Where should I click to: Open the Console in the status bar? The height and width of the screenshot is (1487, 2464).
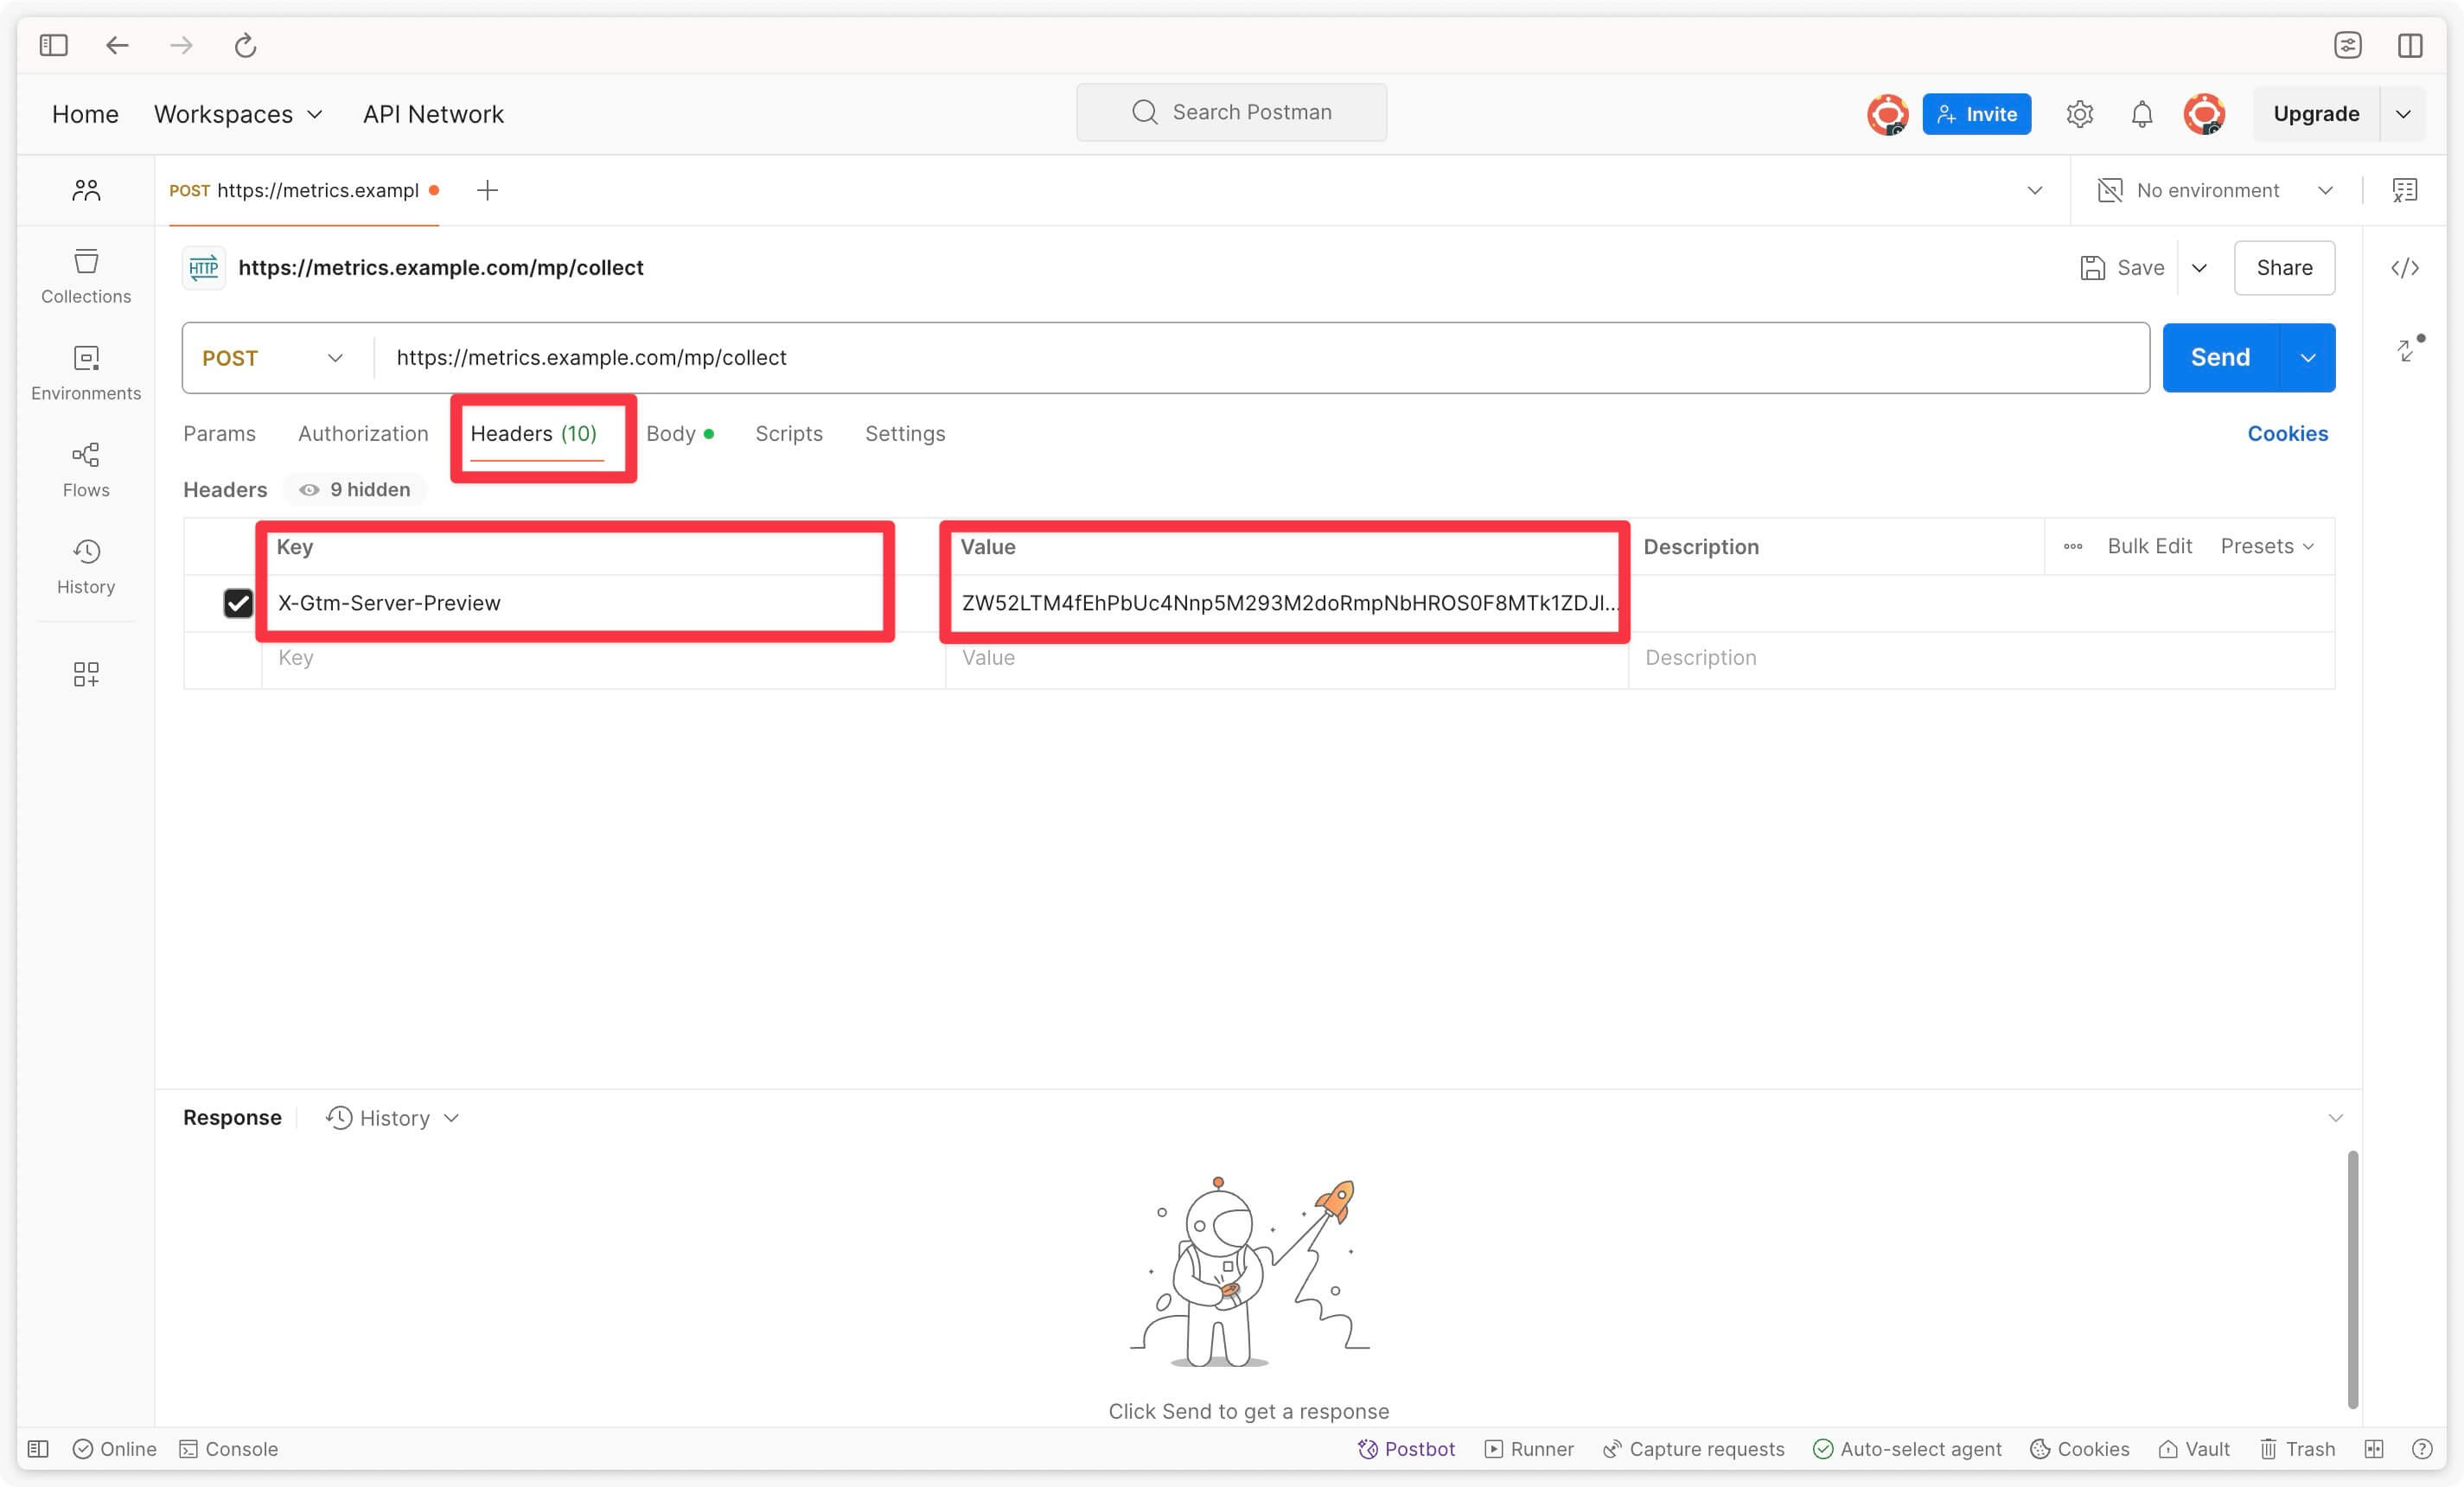(229, 1449)
